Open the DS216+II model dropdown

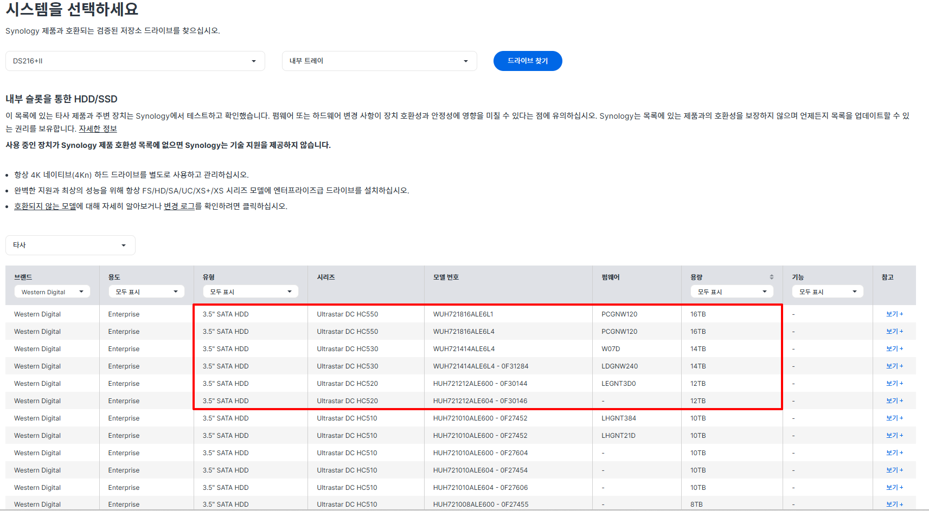click(135, 61)
